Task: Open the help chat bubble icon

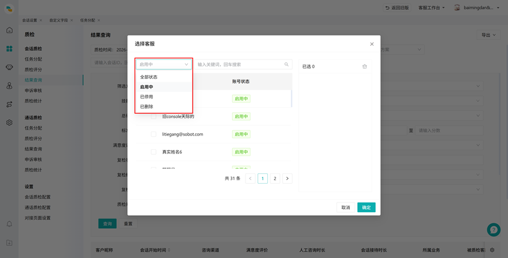Action: click(494, 230)
